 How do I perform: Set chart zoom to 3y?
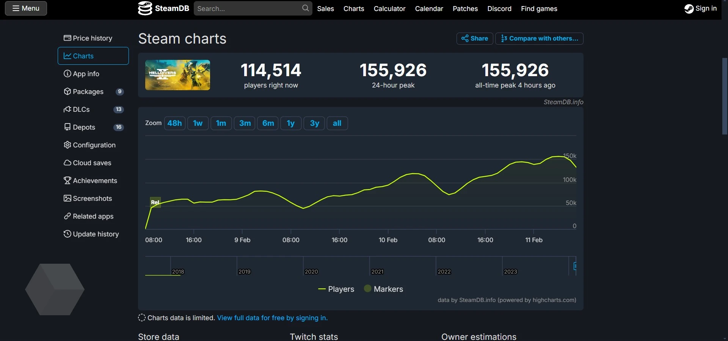click(x=314, y=123)
